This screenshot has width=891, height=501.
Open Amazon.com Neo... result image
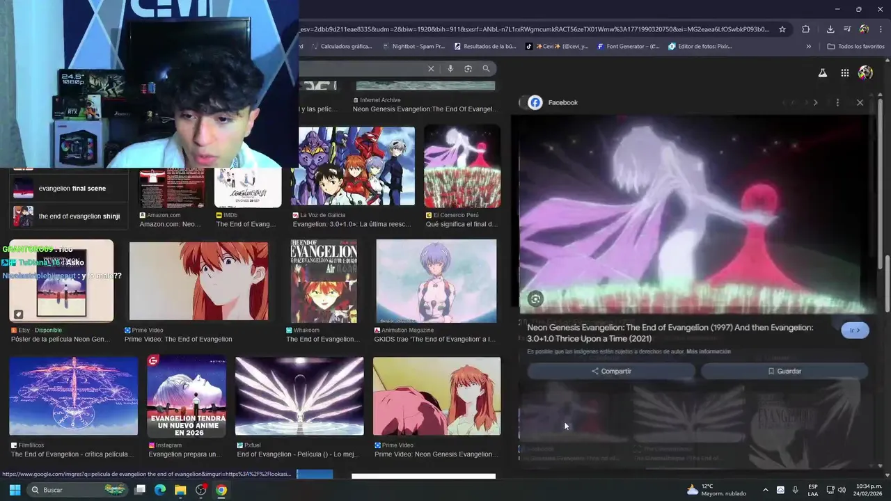pyautogui.click(x=172, y=187)
